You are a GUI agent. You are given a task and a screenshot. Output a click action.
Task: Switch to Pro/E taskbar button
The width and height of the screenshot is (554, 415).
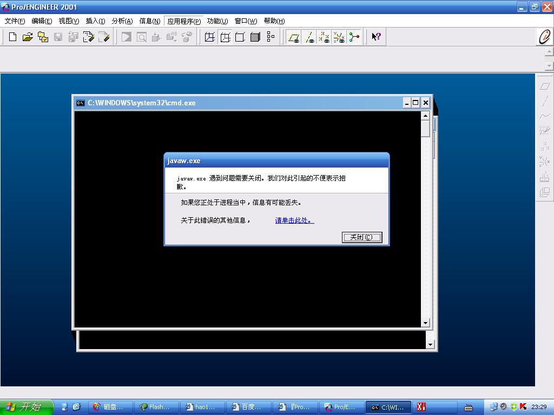click(342, 407)
